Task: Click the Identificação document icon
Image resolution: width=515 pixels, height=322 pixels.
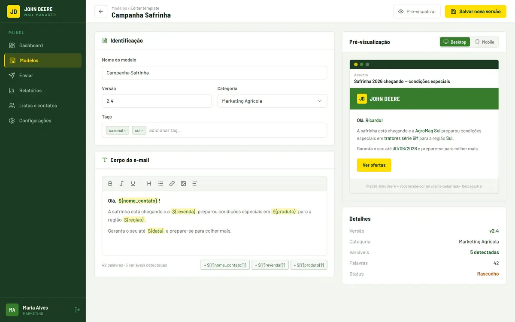Action: 105,41
